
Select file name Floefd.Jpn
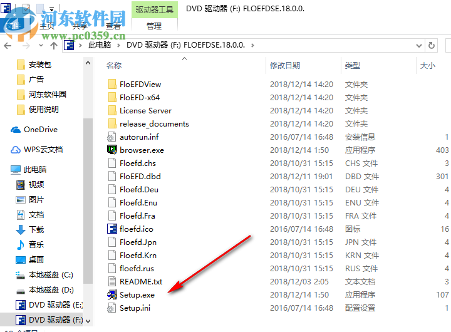click(x=138, y=242)
